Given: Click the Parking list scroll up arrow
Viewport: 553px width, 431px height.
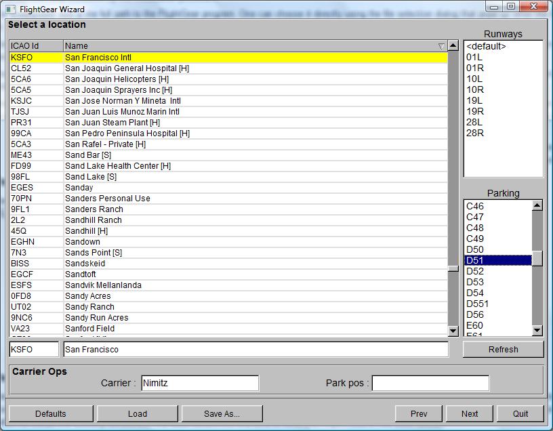Looking at the screenshot, I should 537,205.
